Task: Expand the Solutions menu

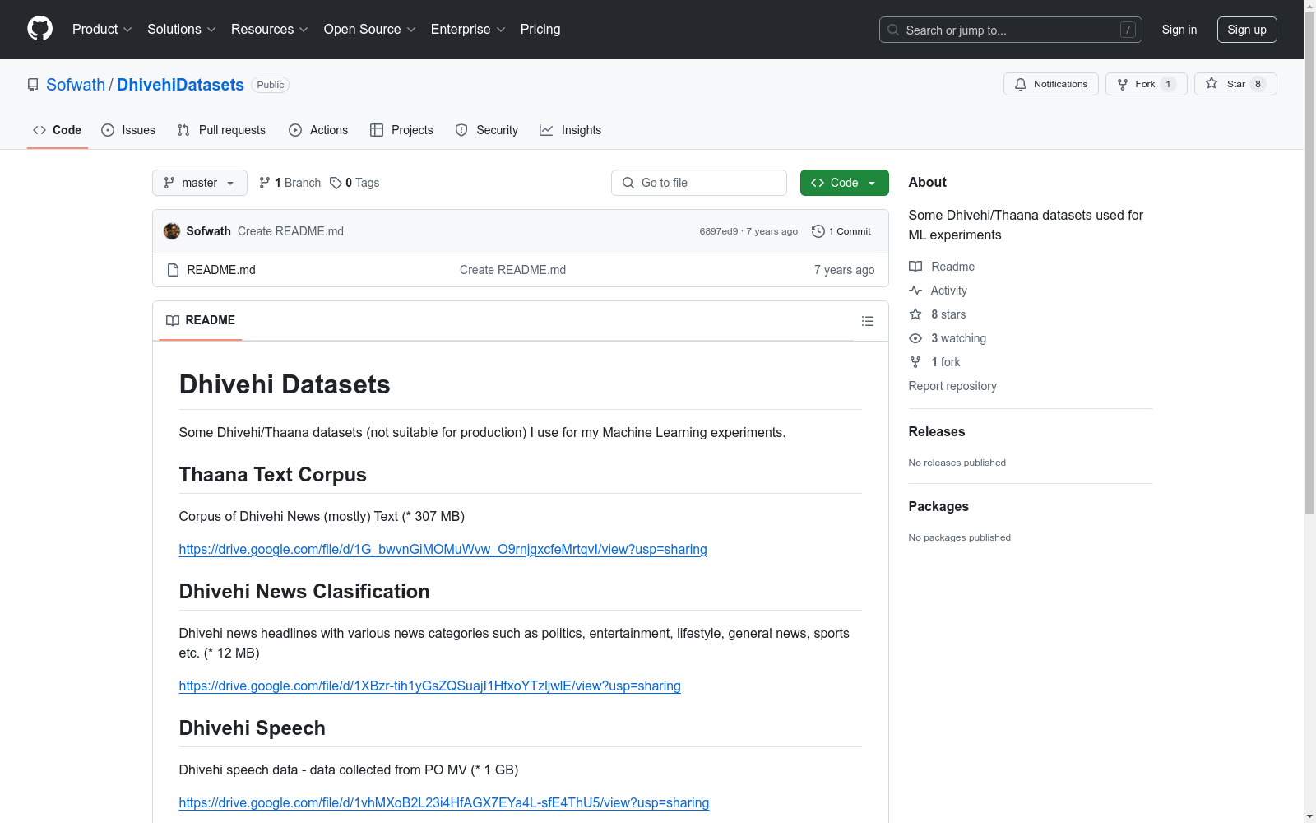Action: click(x=182, y=30)
